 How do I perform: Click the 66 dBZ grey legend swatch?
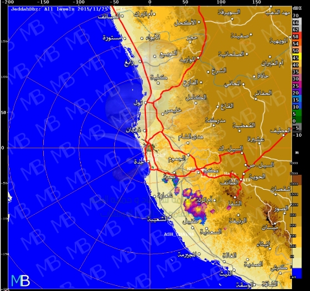(x=297, y=23)
